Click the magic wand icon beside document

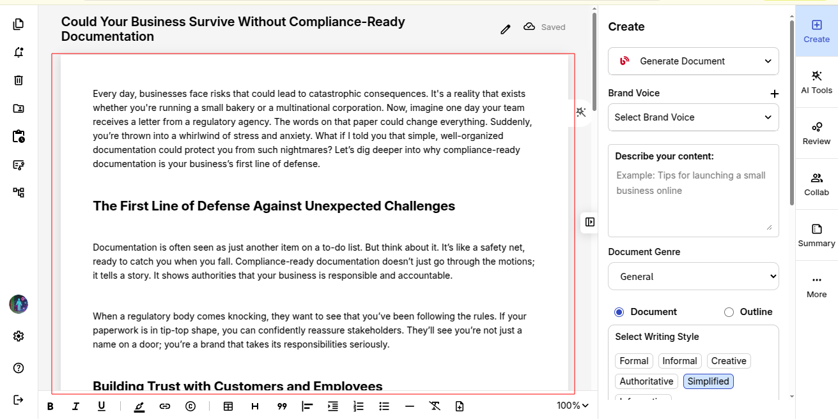tap(580, 112)
